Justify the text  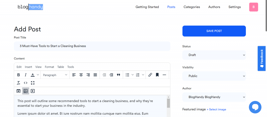[95, 75]
